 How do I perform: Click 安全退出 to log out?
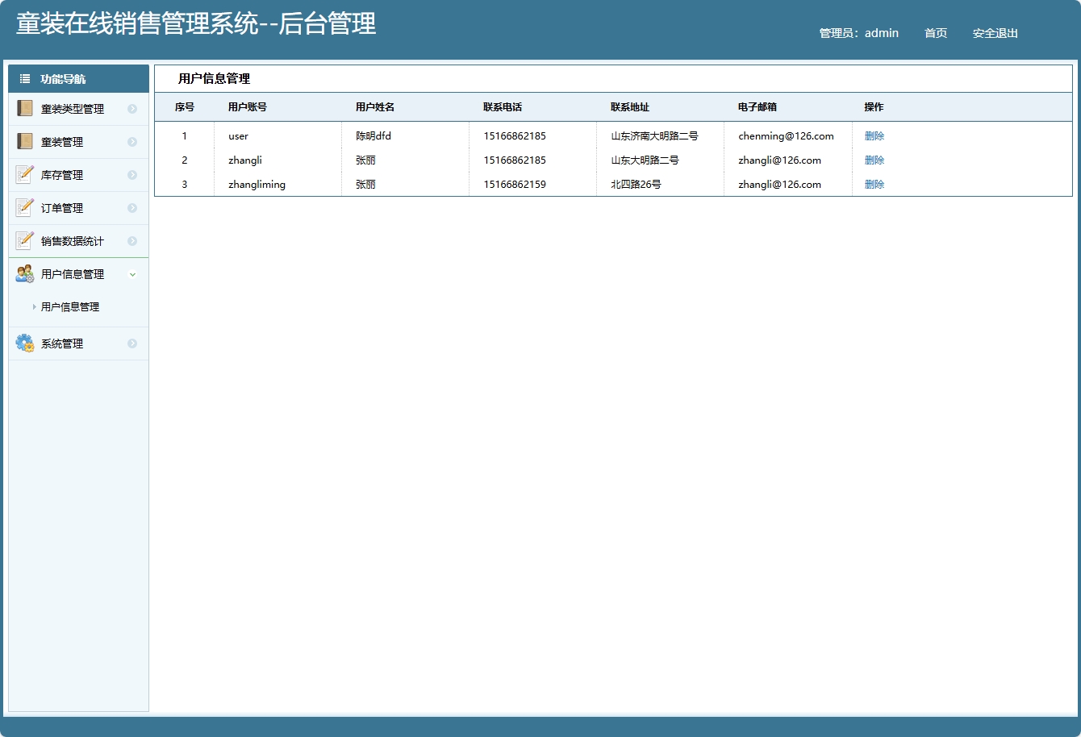click(x=995, y=33)
